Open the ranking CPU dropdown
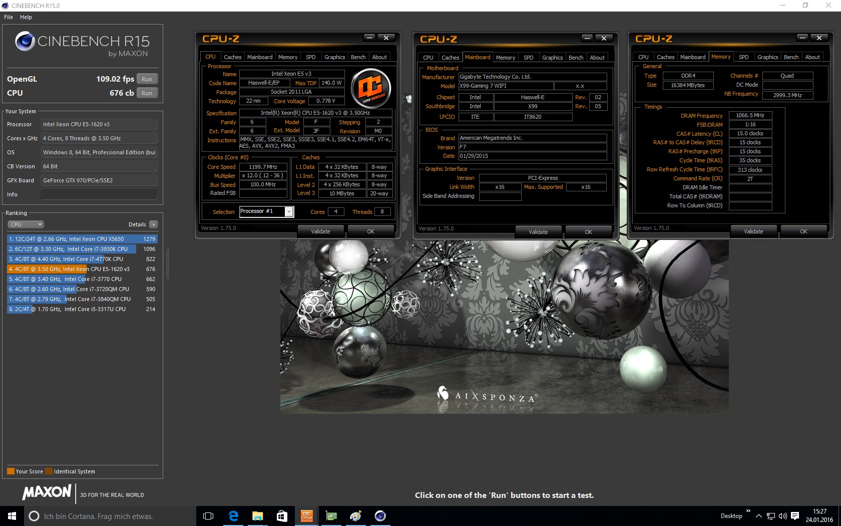Screen dimensions: 841x526 tap(26, 224)
